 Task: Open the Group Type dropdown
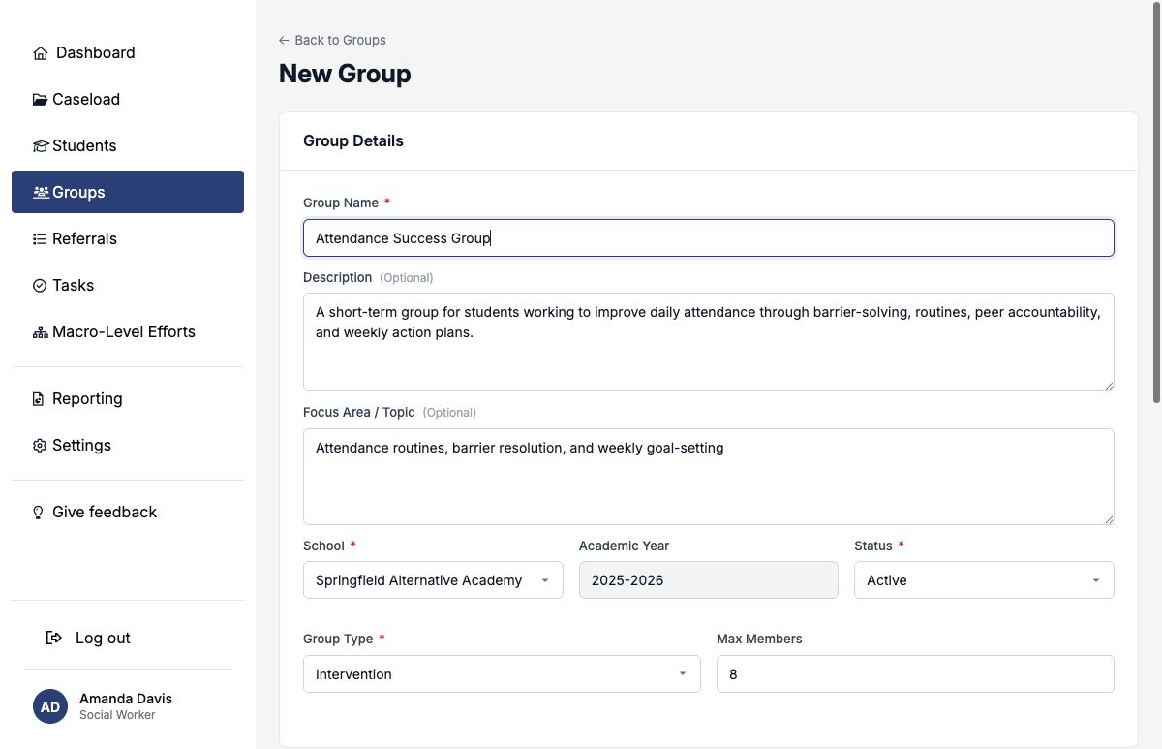click(502, 674)
